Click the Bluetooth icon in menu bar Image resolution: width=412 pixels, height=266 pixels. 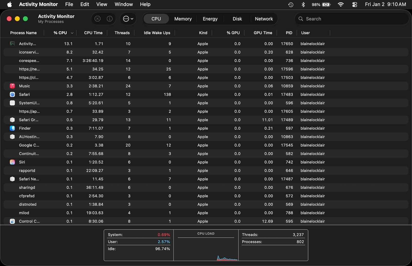303,4
